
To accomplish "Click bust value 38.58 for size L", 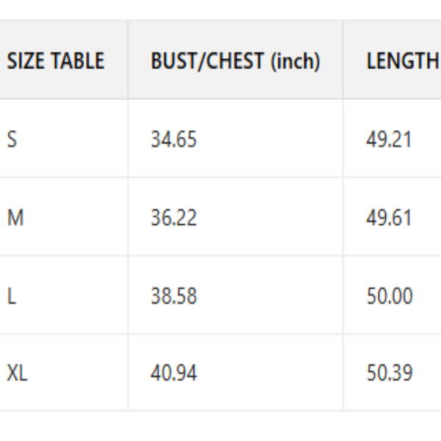I will coord(173,296).
